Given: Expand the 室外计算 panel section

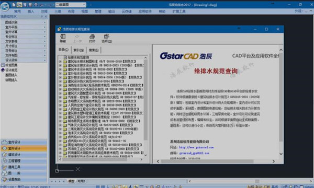Looking at the screenshot, I should (24, 32).
